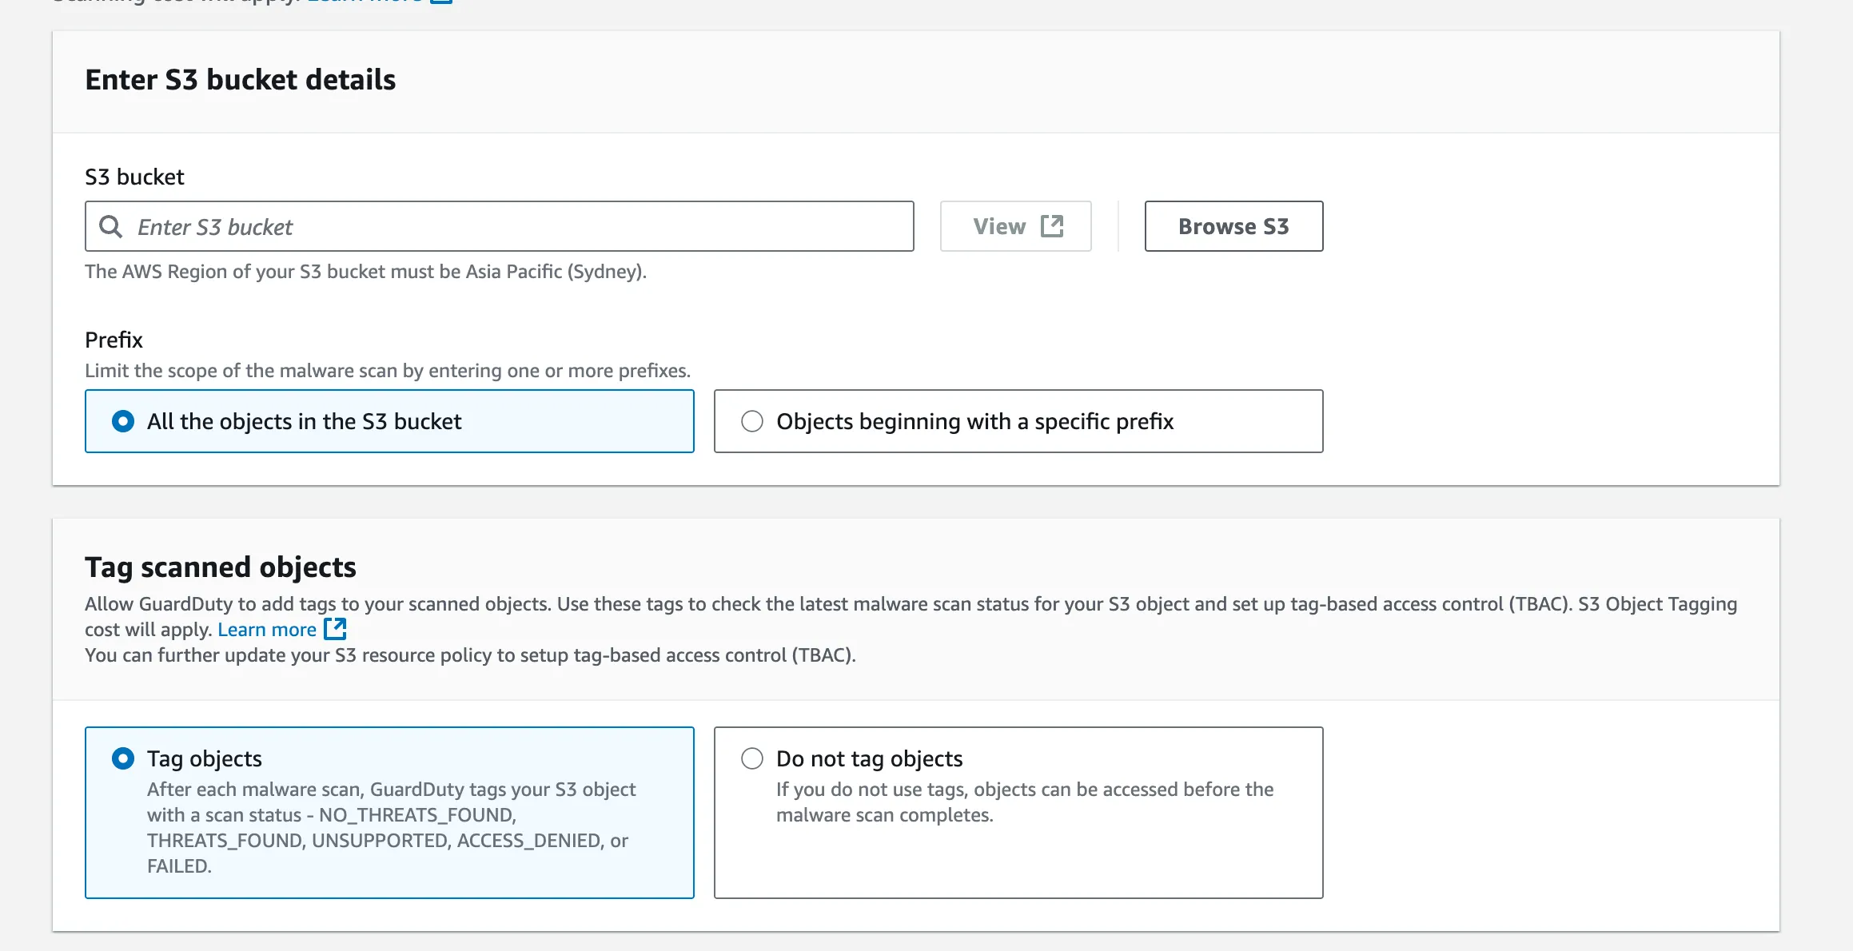This screenshot has height=951, width=1853.
Task: Click the partially visible Learn more link at top
Action: [x=365, y=2]
